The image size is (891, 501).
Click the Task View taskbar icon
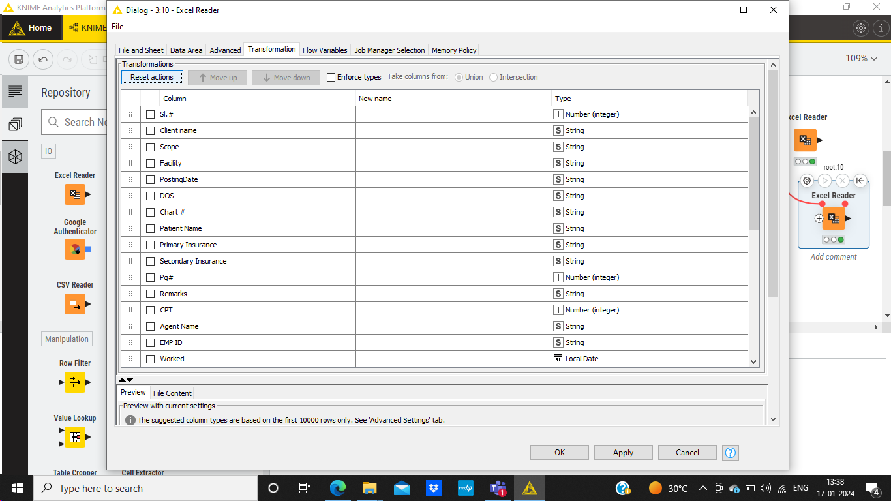point(305,488)
